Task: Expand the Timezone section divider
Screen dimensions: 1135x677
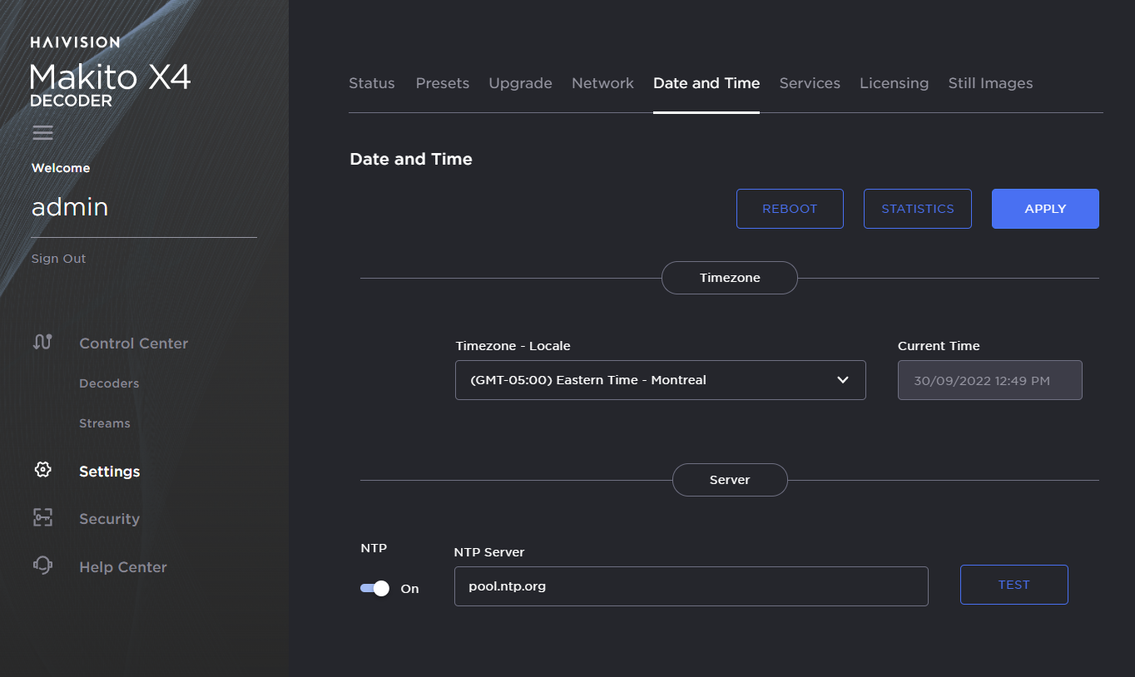Action: click(729, 277)
